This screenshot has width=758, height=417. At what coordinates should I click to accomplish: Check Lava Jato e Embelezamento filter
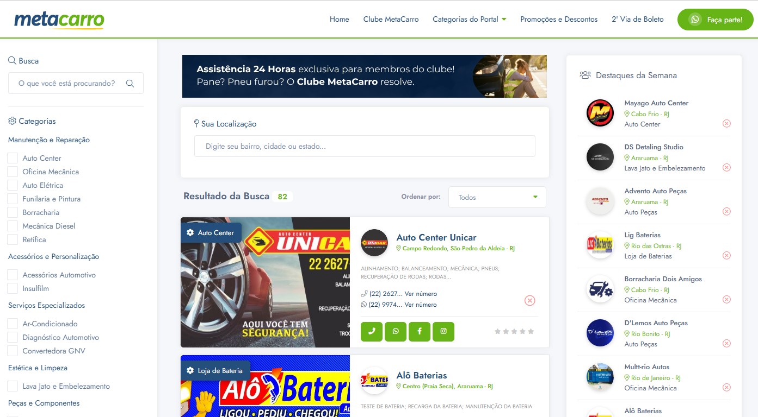pyautogui.click(x=13, y=386)
